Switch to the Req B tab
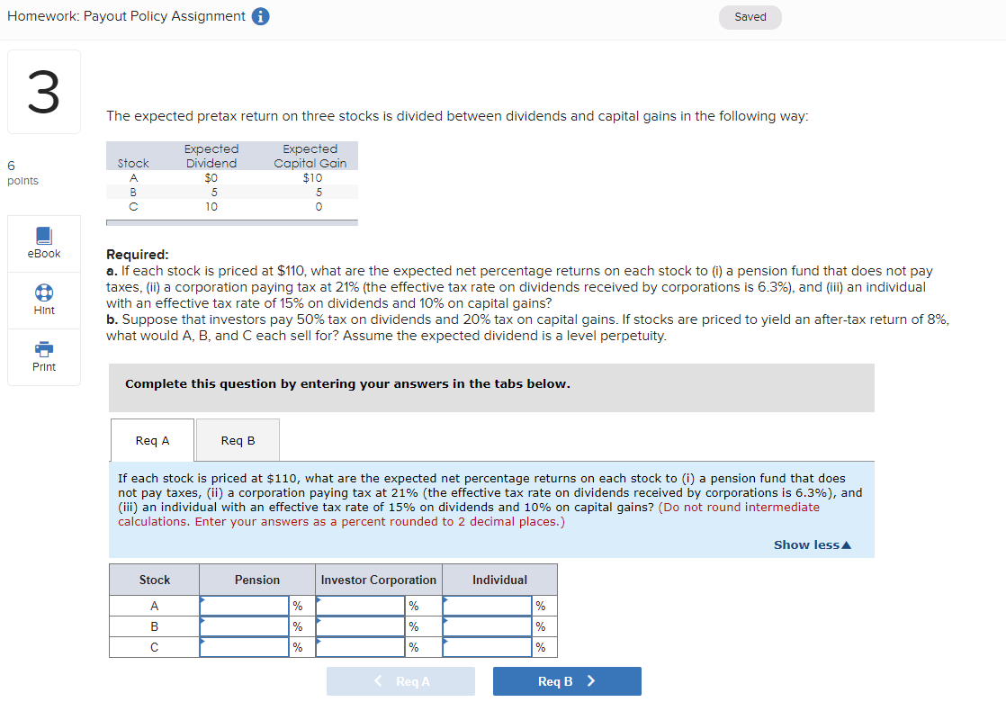The height and width of the screenshot is (720, 1006). point(237,440)
